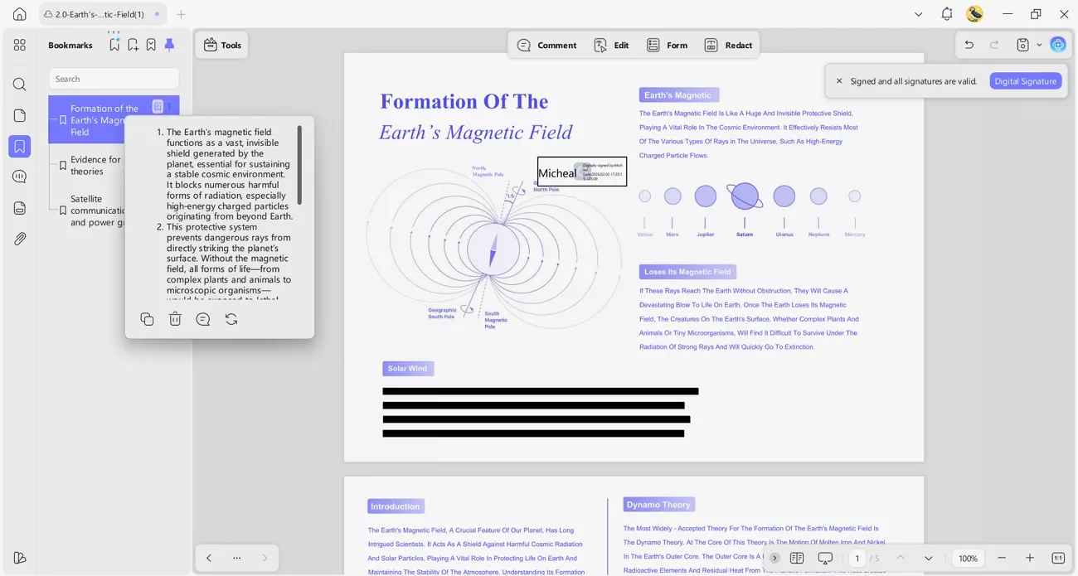
Task: Set zoom to actual size with 1:1 icon
Action: (x=1057, y=558)
